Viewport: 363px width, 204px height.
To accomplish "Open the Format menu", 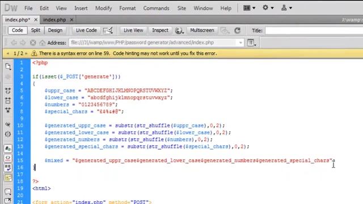I will [127, 8].
